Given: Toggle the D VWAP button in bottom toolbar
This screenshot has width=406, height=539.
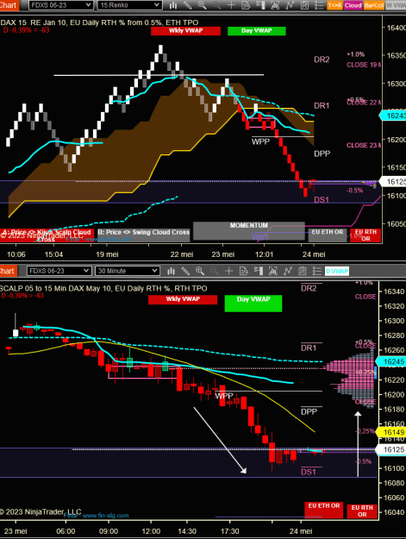Looking at the screenshot, I should (x=337, y=271).
